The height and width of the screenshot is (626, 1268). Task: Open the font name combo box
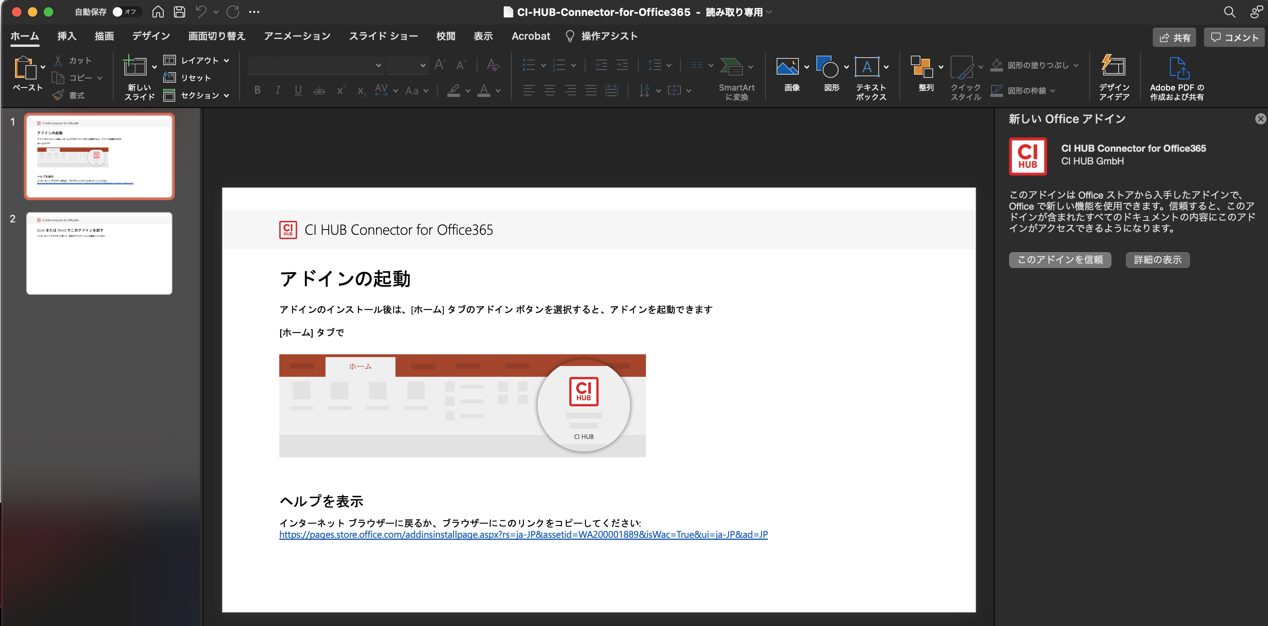[x=315, y=65]
